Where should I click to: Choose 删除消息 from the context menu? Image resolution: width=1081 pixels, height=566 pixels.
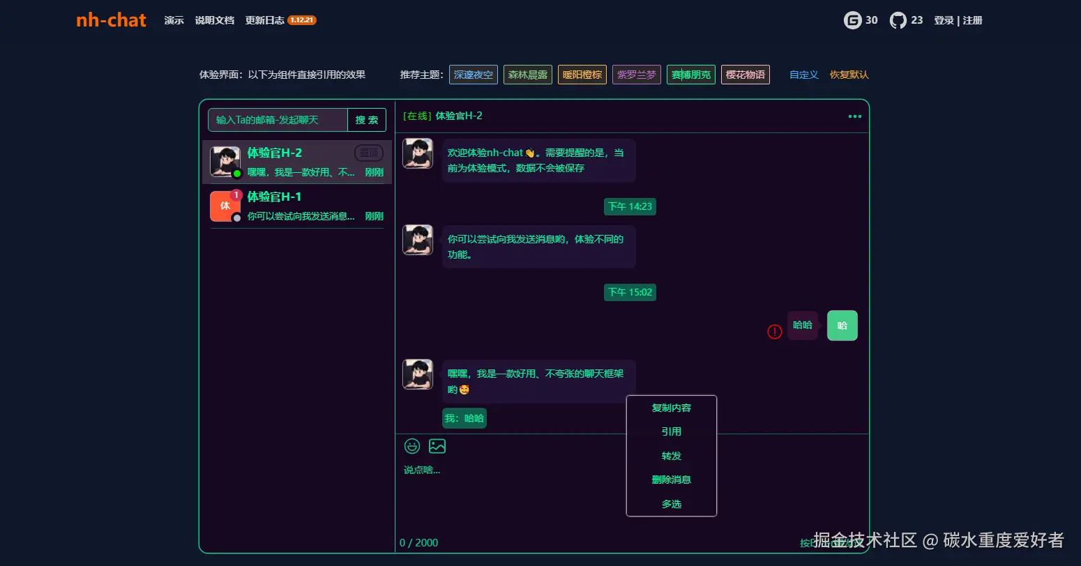[x=671, y=480]
